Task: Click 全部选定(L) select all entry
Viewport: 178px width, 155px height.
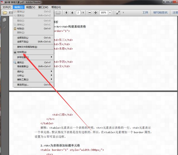Action: coord(23,38)
